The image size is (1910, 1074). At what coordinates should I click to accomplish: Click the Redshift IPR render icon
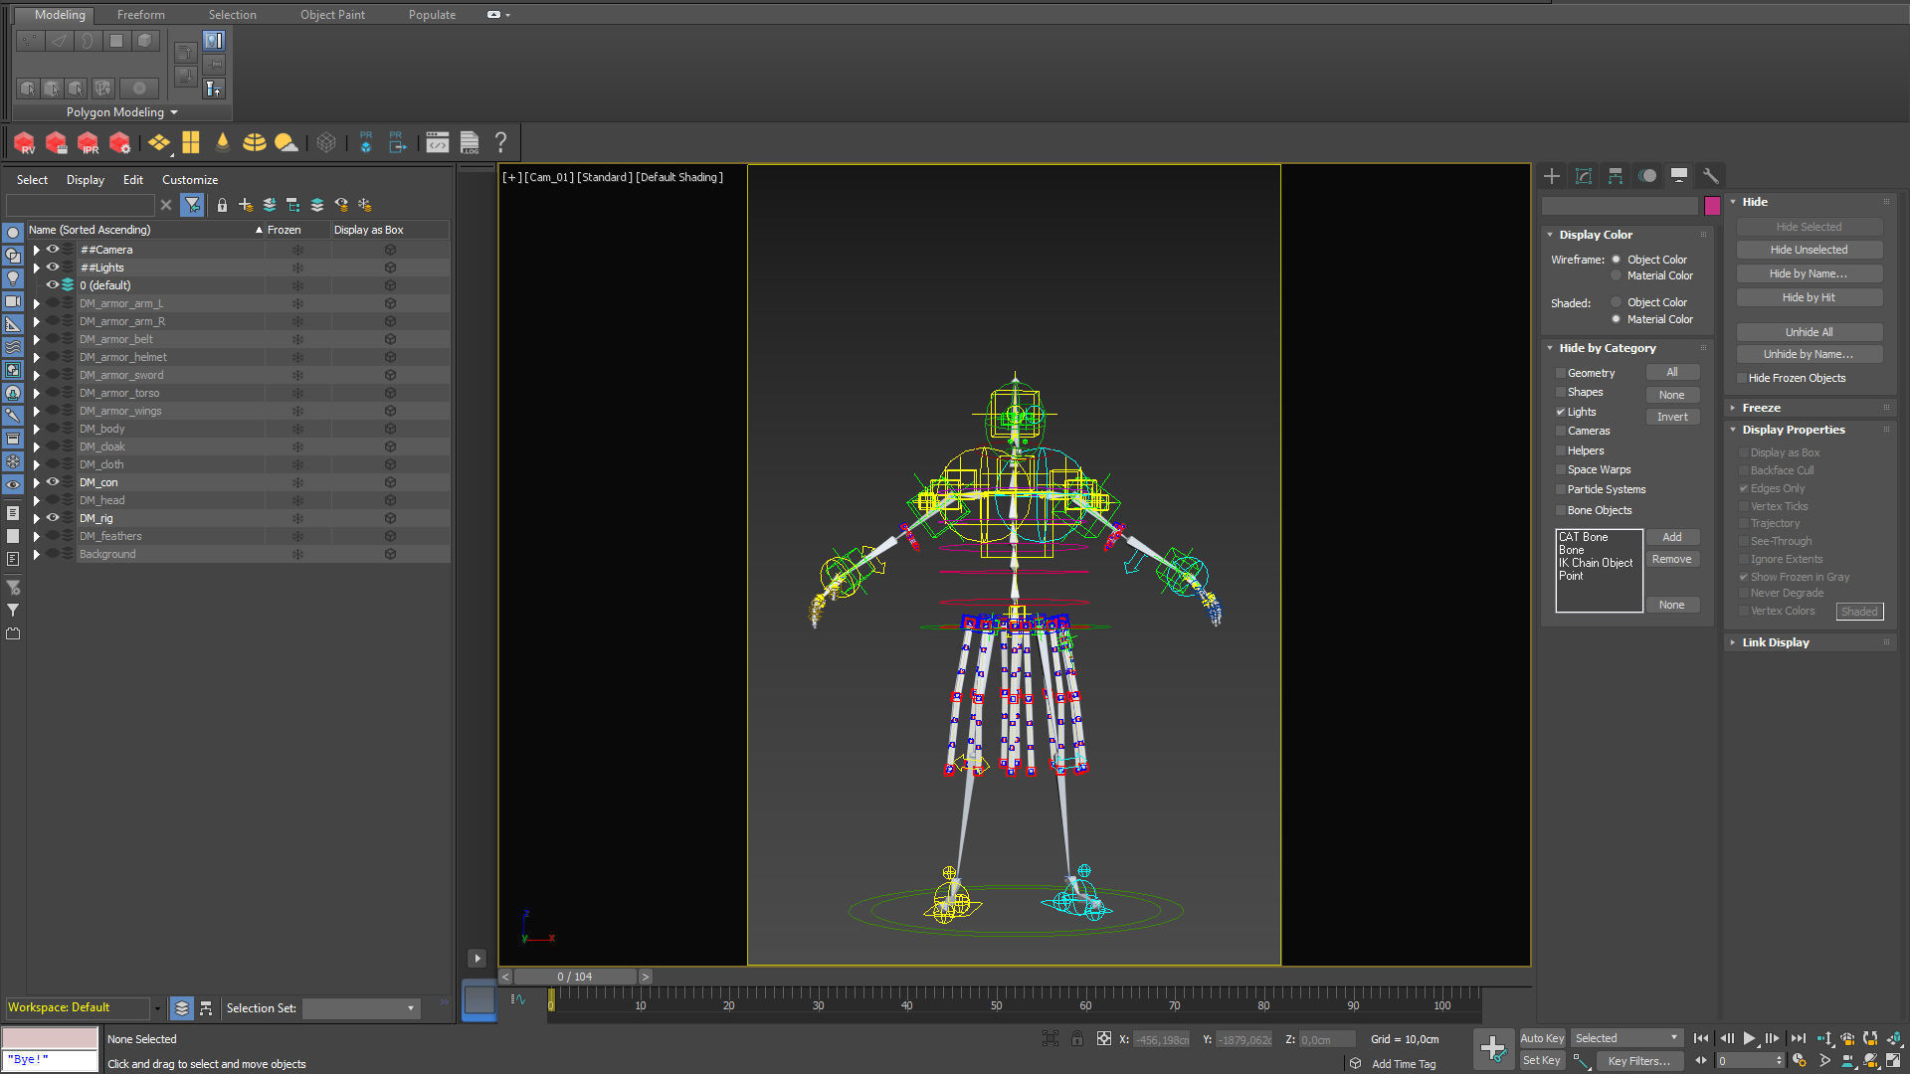point(89,143)
